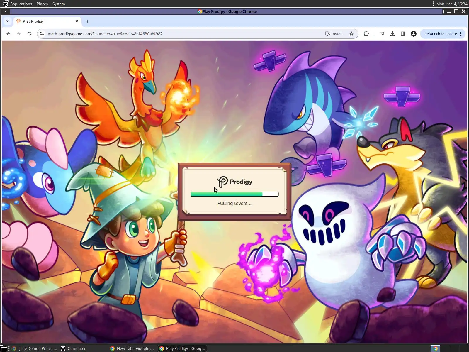Install the Prodigy app
Viewport: 469px width, 352px height.
coord(334,34)
